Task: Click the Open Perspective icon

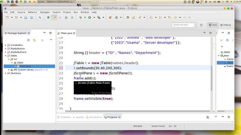Action: pyautogui.click(x=201, y=25)
